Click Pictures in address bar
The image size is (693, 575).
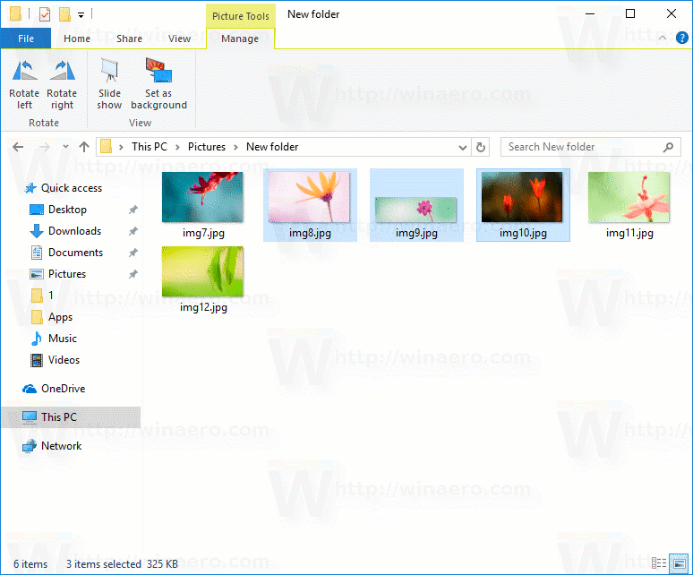(207, 147)
